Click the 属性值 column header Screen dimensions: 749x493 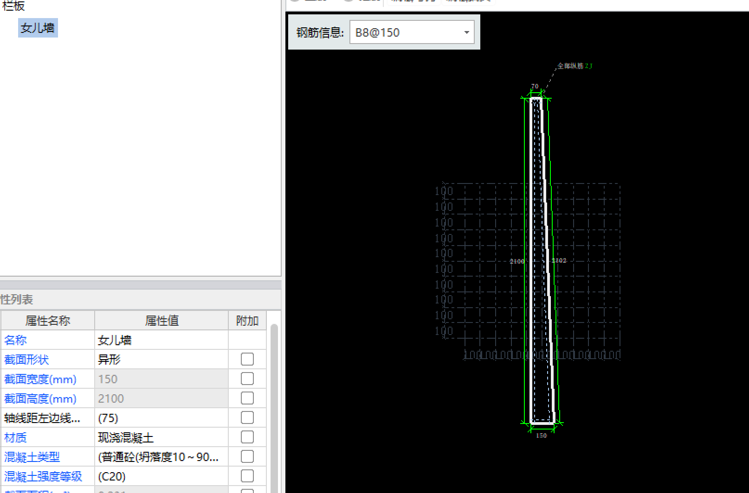click(161, 321)
